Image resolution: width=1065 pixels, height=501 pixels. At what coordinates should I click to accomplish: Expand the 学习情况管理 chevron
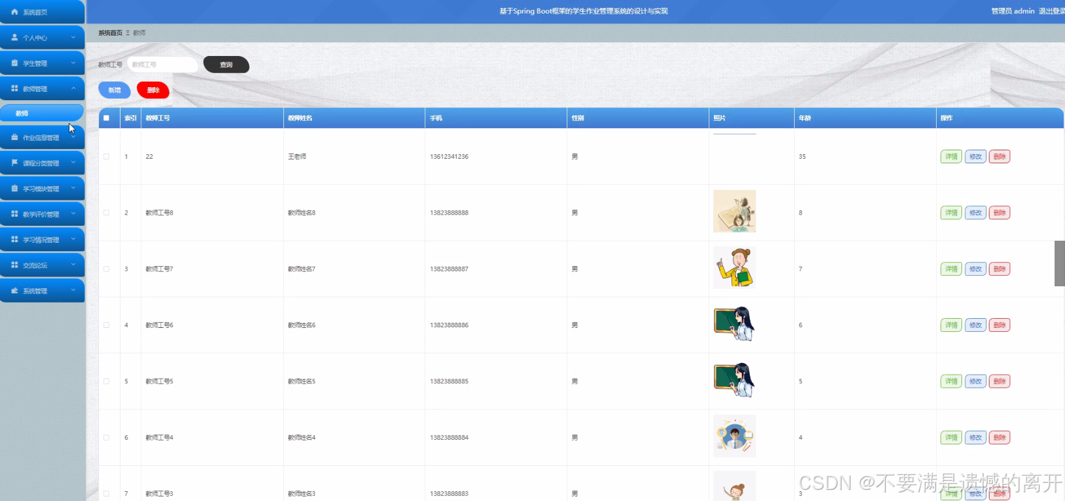coord(73,239)
